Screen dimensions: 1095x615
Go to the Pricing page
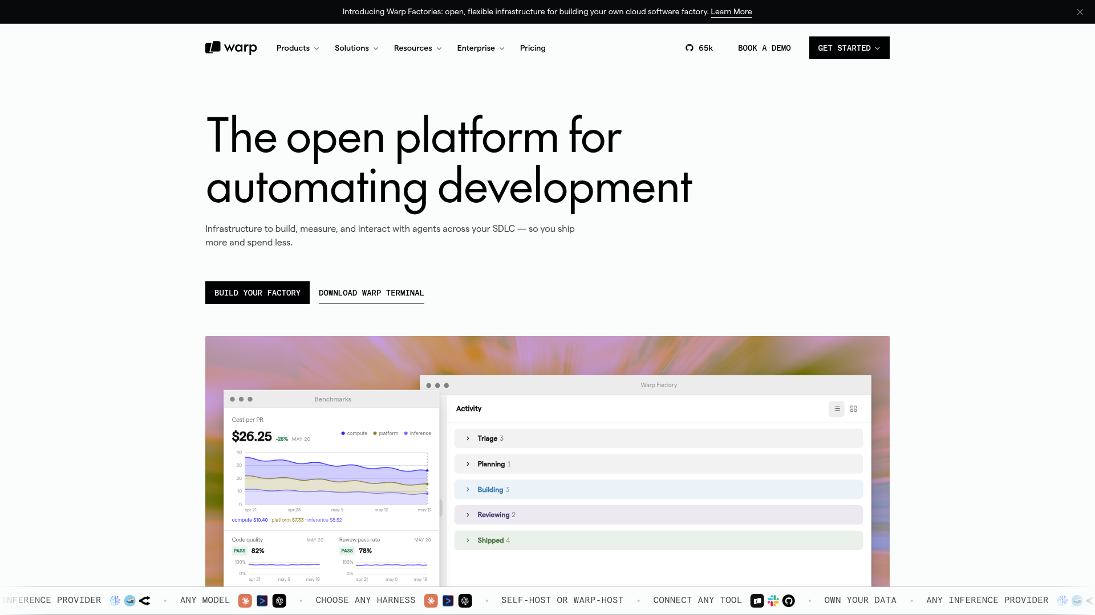(x=533, y=48)
